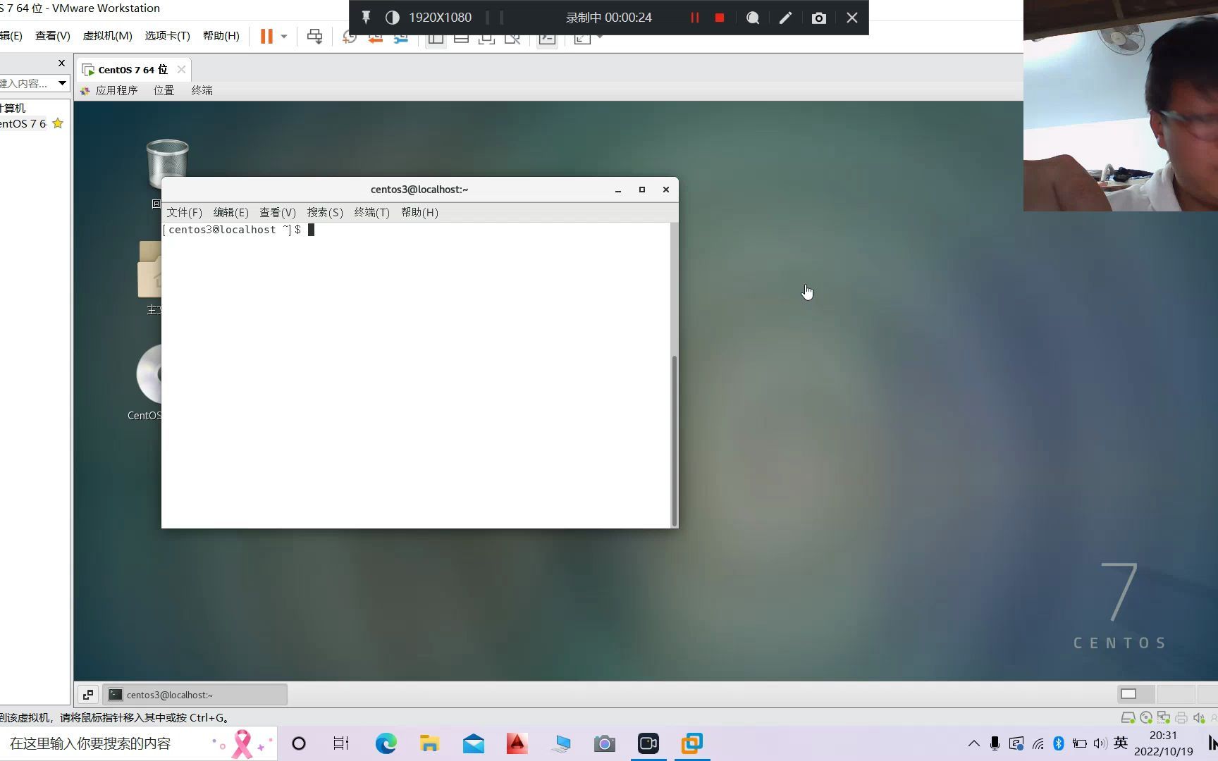Click the VMware printer status icon

tap(1181, 718)
